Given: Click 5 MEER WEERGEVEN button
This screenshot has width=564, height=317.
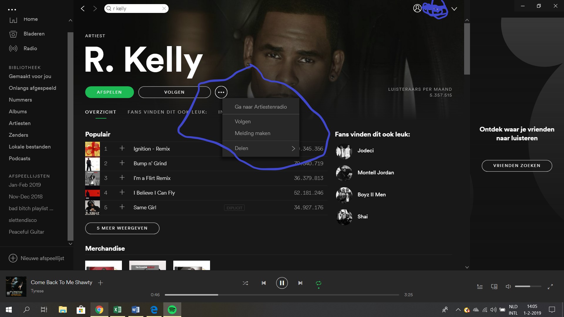Looking at the screenshot, I should (122, 228).
